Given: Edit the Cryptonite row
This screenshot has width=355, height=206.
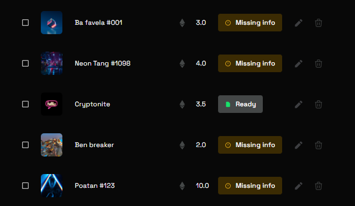Looking at the screenshot, I should tap(299, 104).
